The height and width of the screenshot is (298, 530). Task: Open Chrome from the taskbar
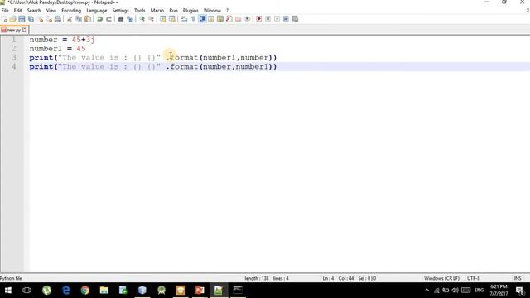pos(85,291)
